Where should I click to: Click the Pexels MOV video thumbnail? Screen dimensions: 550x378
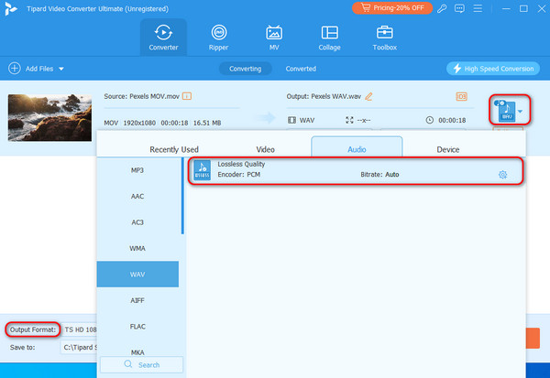pyautogui.click(x=49, y=118)
